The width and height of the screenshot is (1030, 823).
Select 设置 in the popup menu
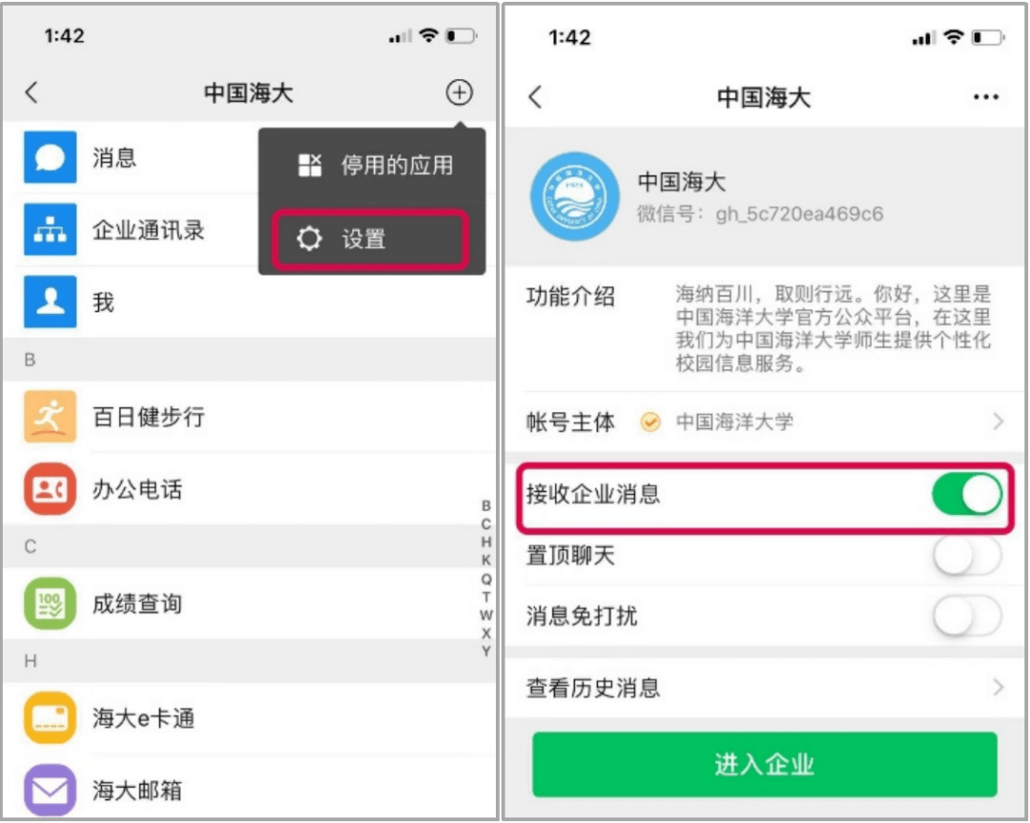point(371,239)
